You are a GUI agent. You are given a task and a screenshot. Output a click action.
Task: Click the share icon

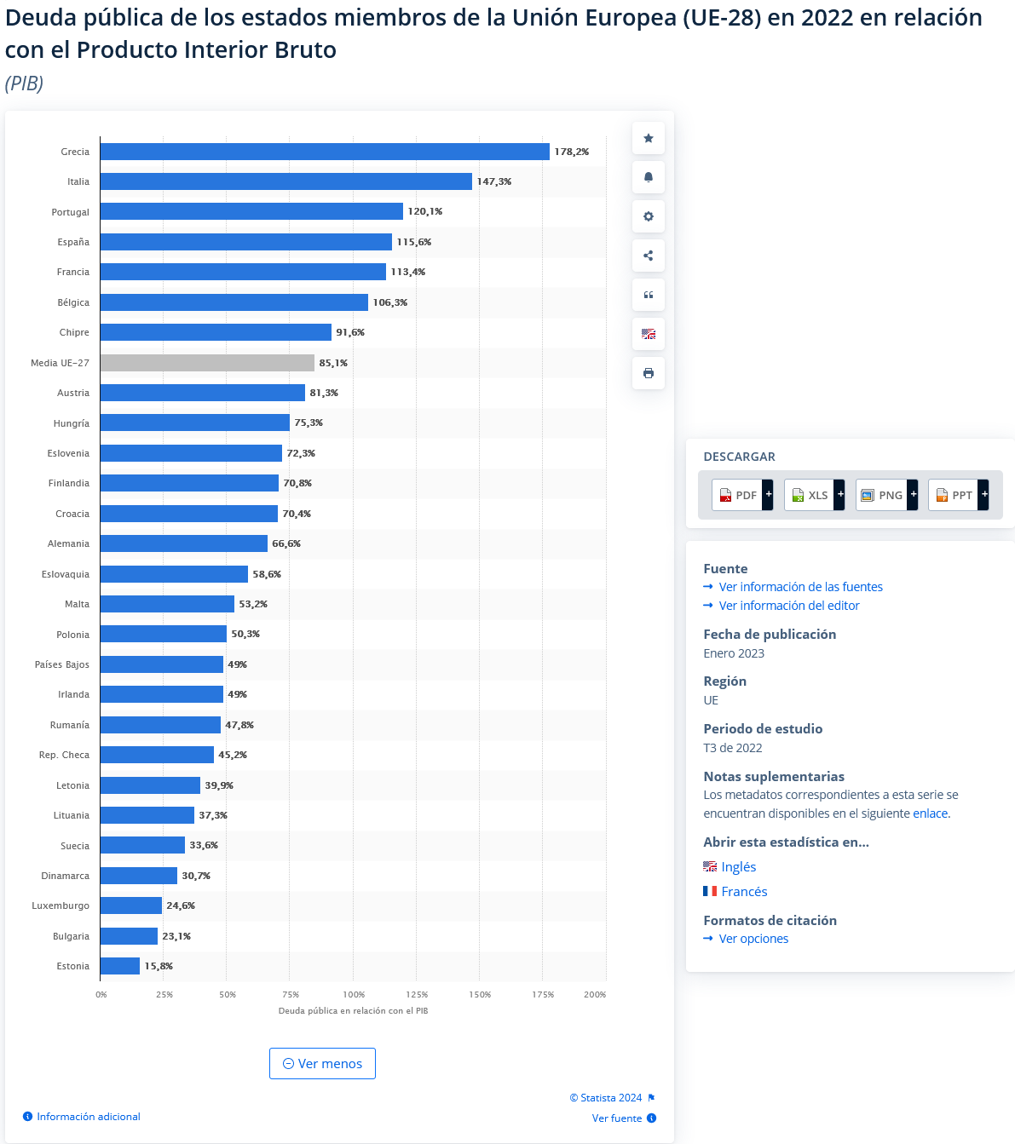[x=648, y=256]
